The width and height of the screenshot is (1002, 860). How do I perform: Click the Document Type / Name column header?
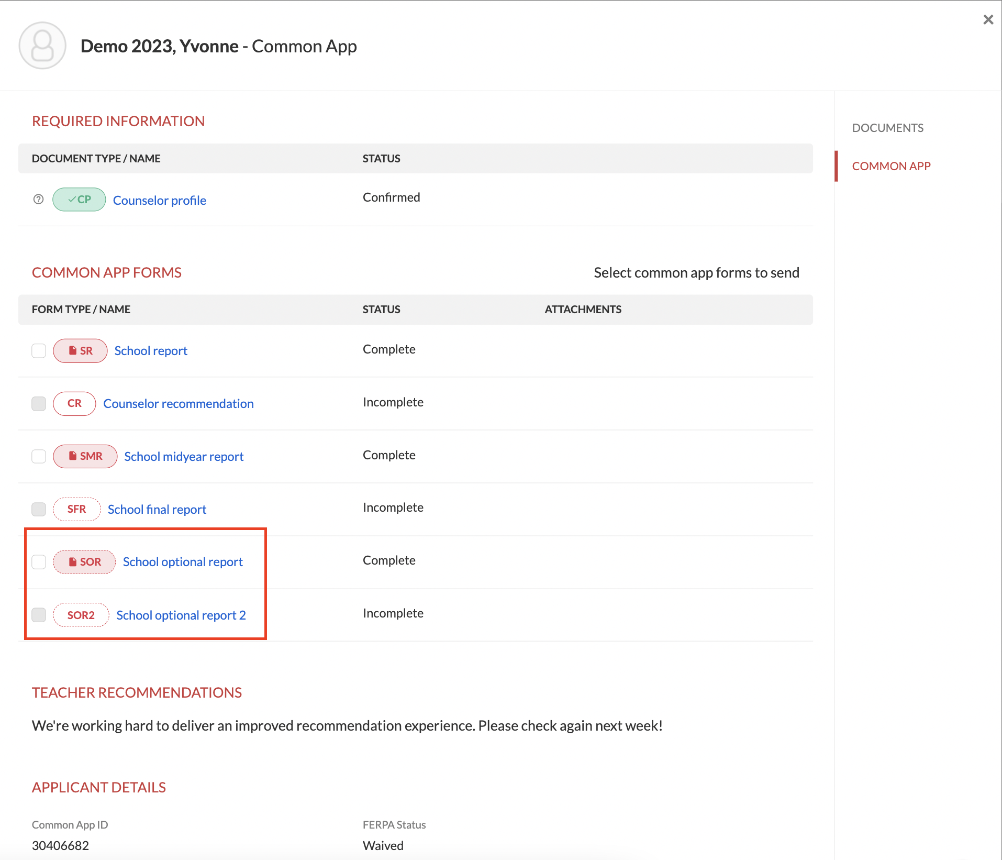point(96,159)
